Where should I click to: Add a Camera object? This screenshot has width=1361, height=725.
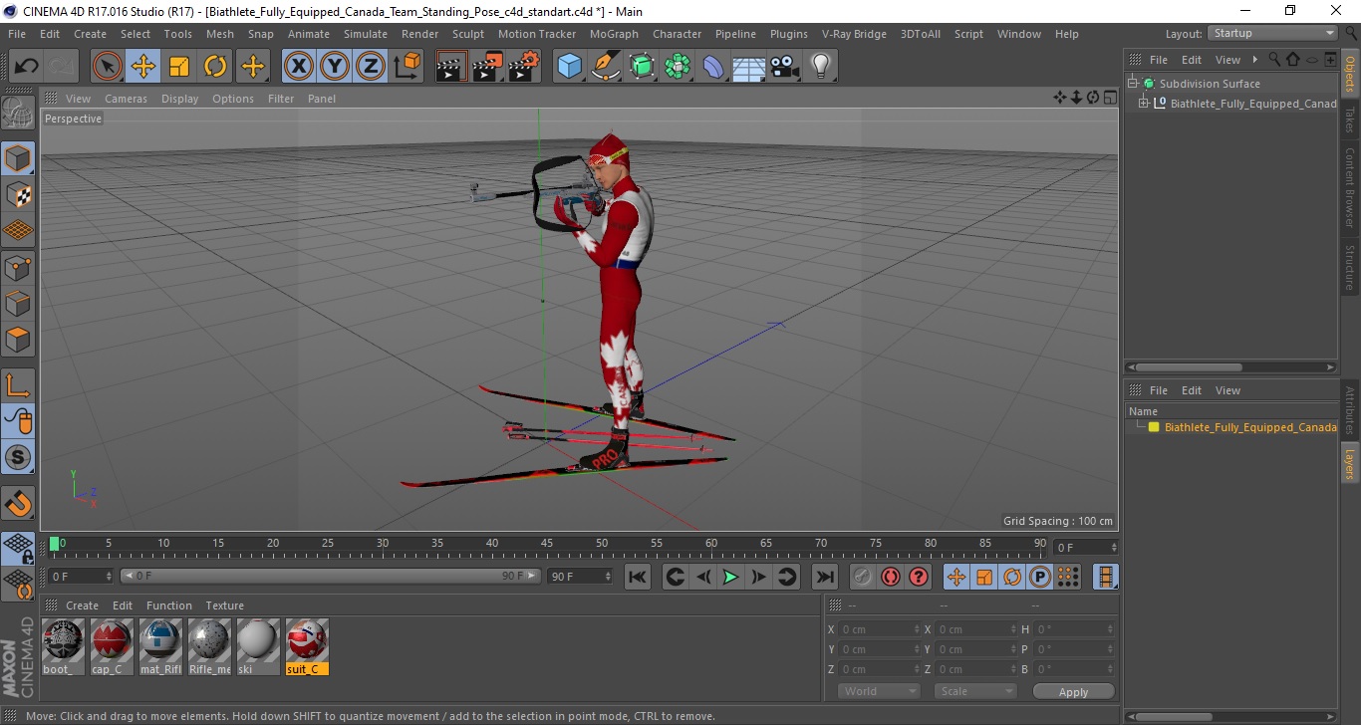pos(785,67)
